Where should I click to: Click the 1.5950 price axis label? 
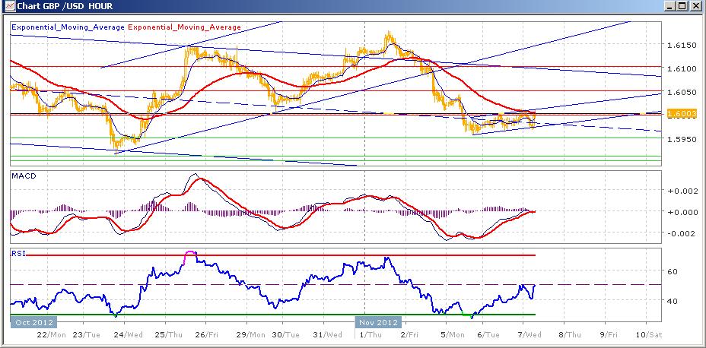pyautogui.click(x=682, y=138)
